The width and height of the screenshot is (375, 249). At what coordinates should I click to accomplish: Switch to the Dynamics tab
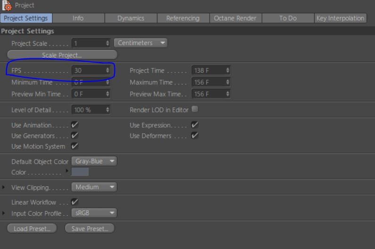[x=130, y=18]
